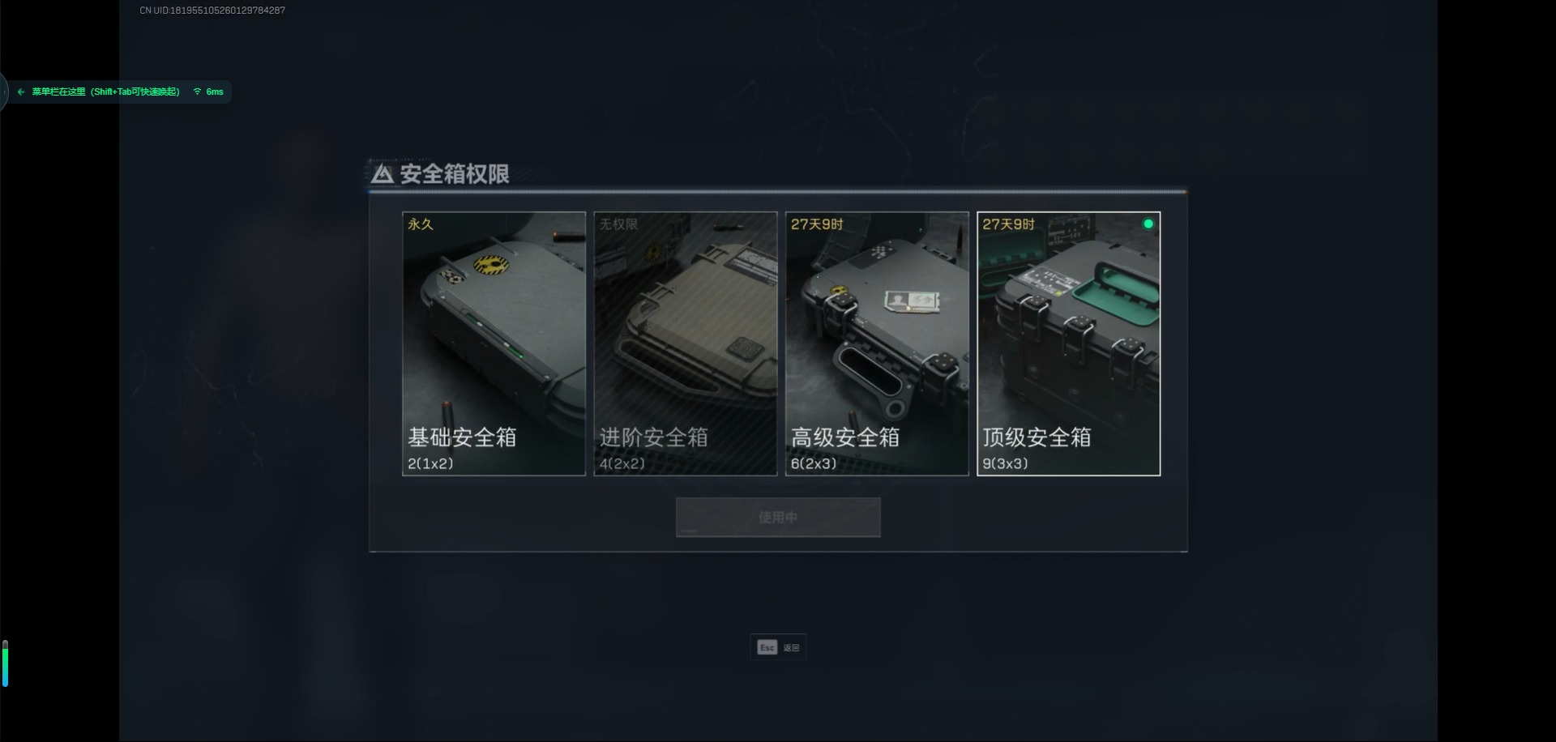Click 返回 to go back
The height and width of the screenshot is (742, 1556).
(x=791, y=648)
